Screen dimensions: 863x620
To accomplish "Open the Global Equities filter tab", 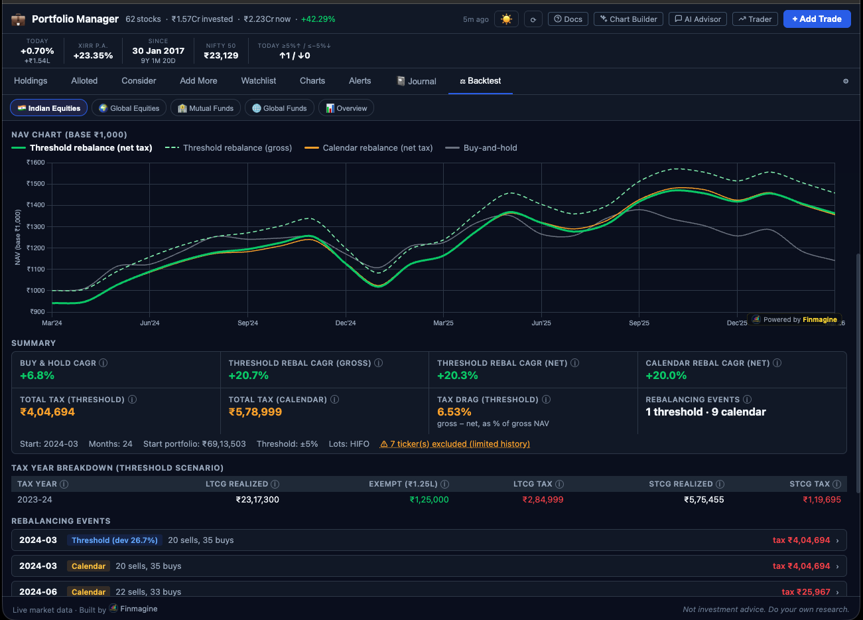I will tap(129, 108).
